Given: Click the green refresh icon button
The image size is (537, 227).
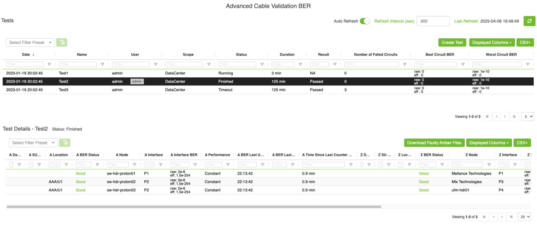Looking at the screenshot, I should pyautogui.click(x=529, y=21).
